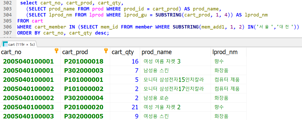Click line number 305 in the editor

(x=7, y=21)
